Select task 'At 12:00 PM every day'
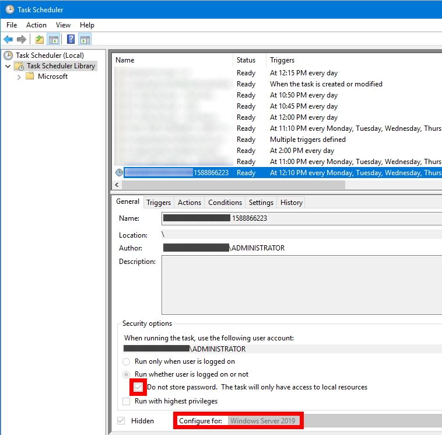The height and width of the screenshot is (435, 442). (278, 117)
